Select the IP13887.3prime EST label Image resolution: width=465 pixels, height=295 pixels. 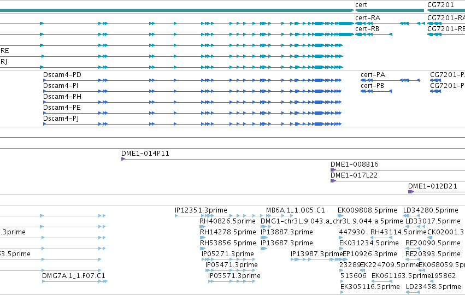287,232
